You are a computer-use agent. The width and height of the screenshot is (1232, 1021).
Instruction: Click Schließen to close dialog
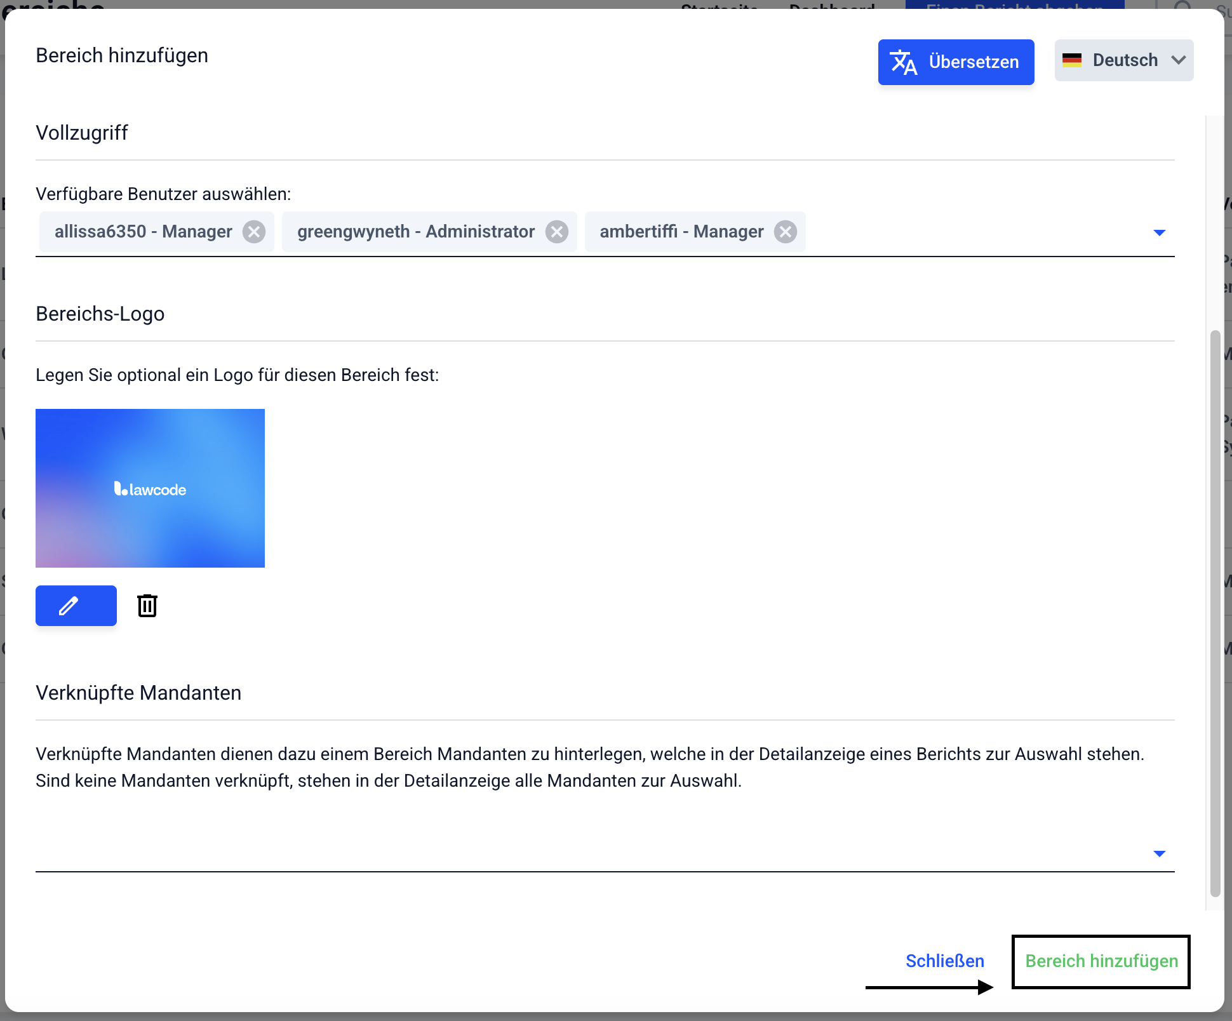coord(944,961)
